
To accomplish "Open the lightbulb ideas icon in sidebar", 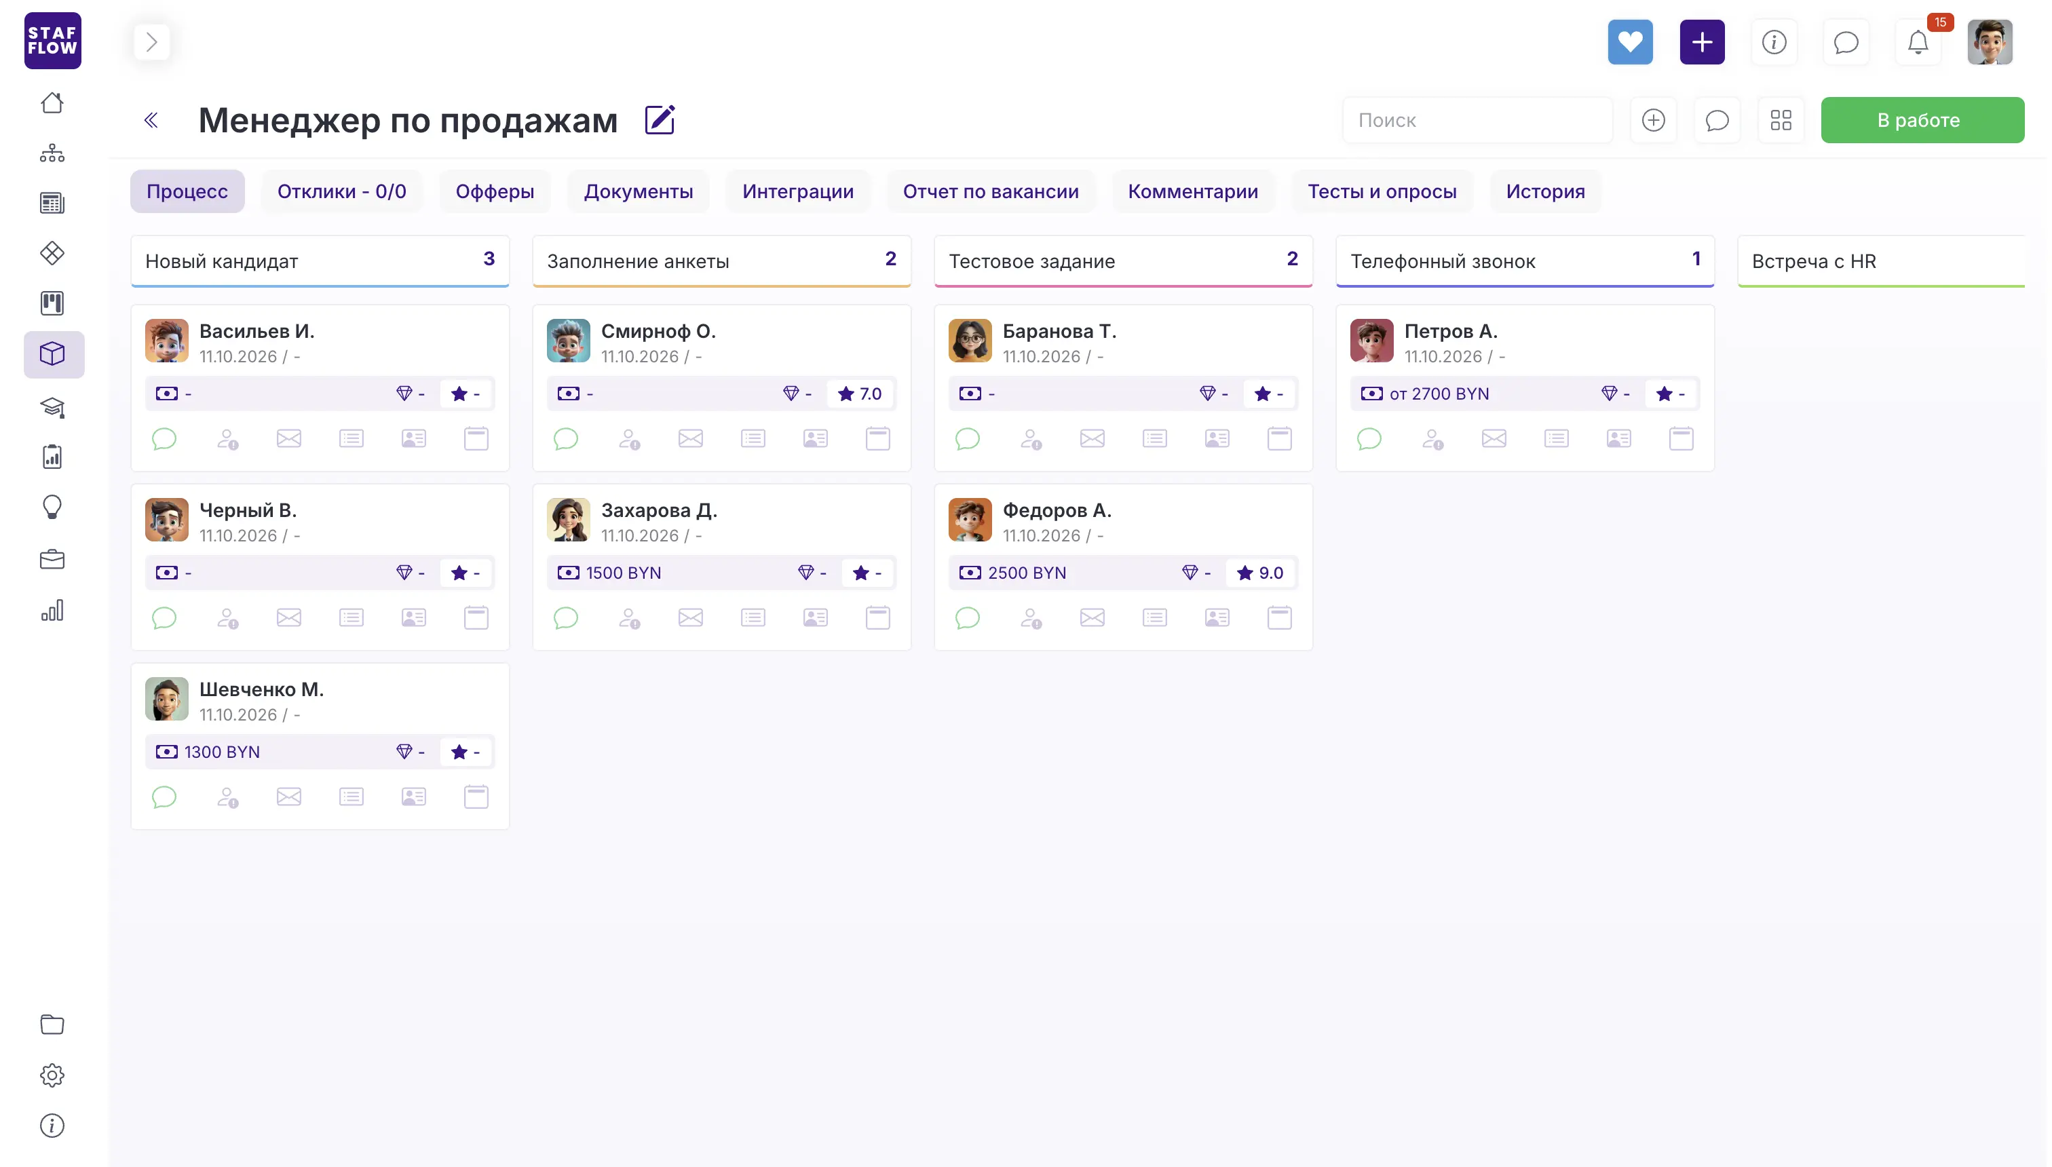I will pos(52,508).
